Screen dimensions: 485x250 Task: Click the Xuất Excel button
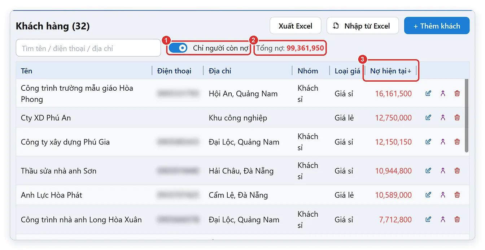[x=296, y=26]
